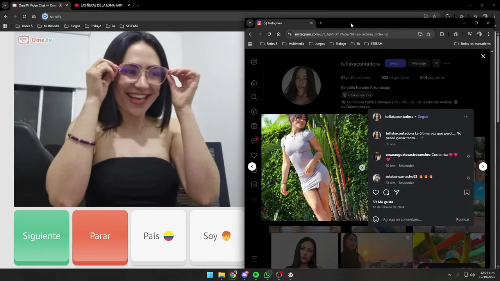
Task: Open the Windows Start menu
Action: point(210,275)
